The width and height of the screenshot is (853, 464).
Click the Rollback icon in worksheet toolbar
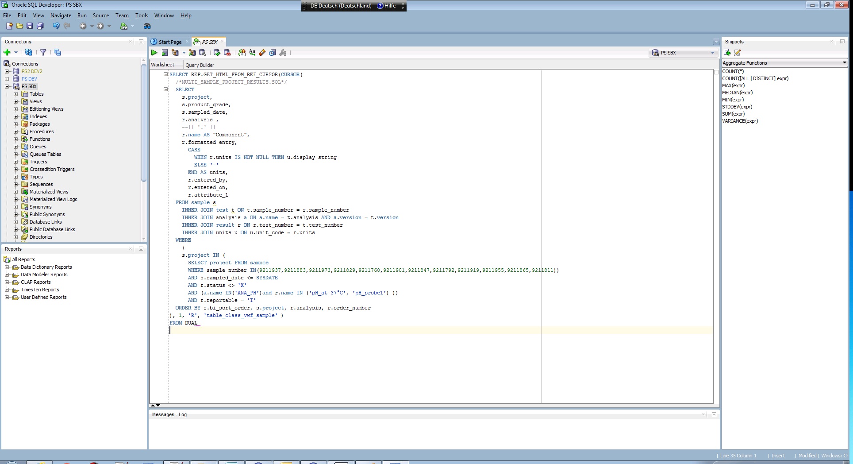coord(227,53)
